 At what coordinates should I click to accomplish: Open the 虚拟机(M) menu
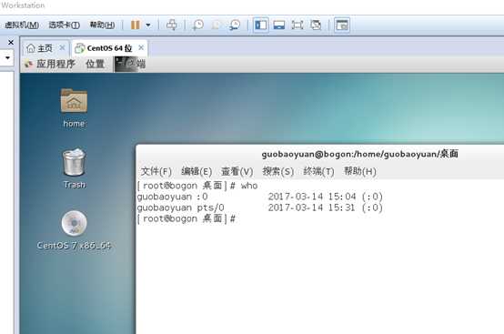pyautogui.click(x=22, y=25)
